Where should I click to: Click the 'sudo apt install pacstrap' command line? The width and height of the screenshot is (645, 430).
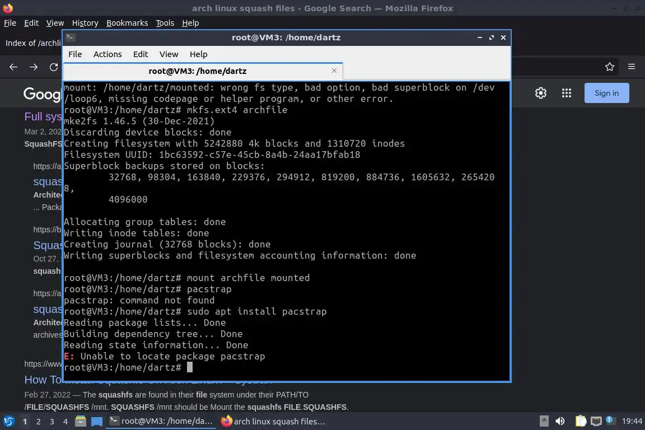pos(195,311)
